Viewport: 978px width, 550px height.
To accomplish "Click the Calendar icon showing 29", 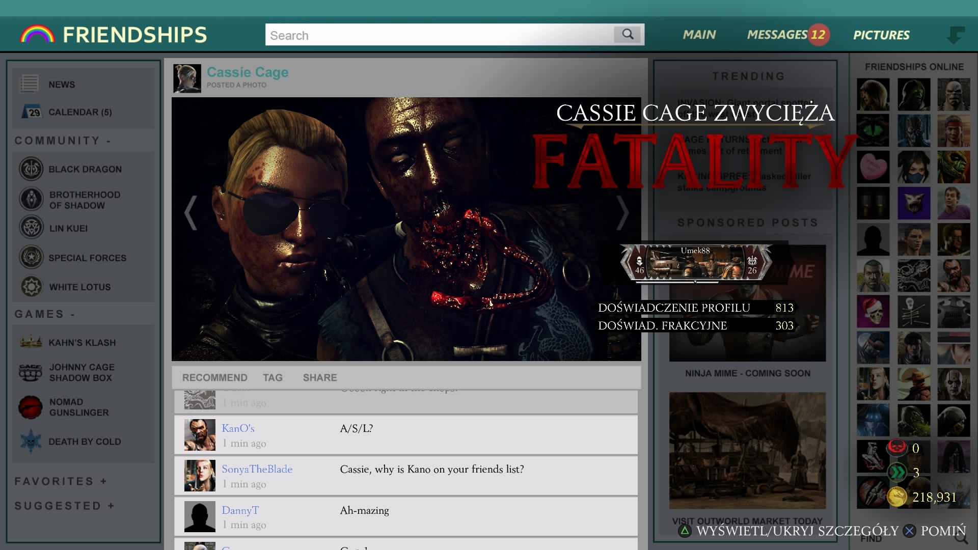I will (32, 112).
